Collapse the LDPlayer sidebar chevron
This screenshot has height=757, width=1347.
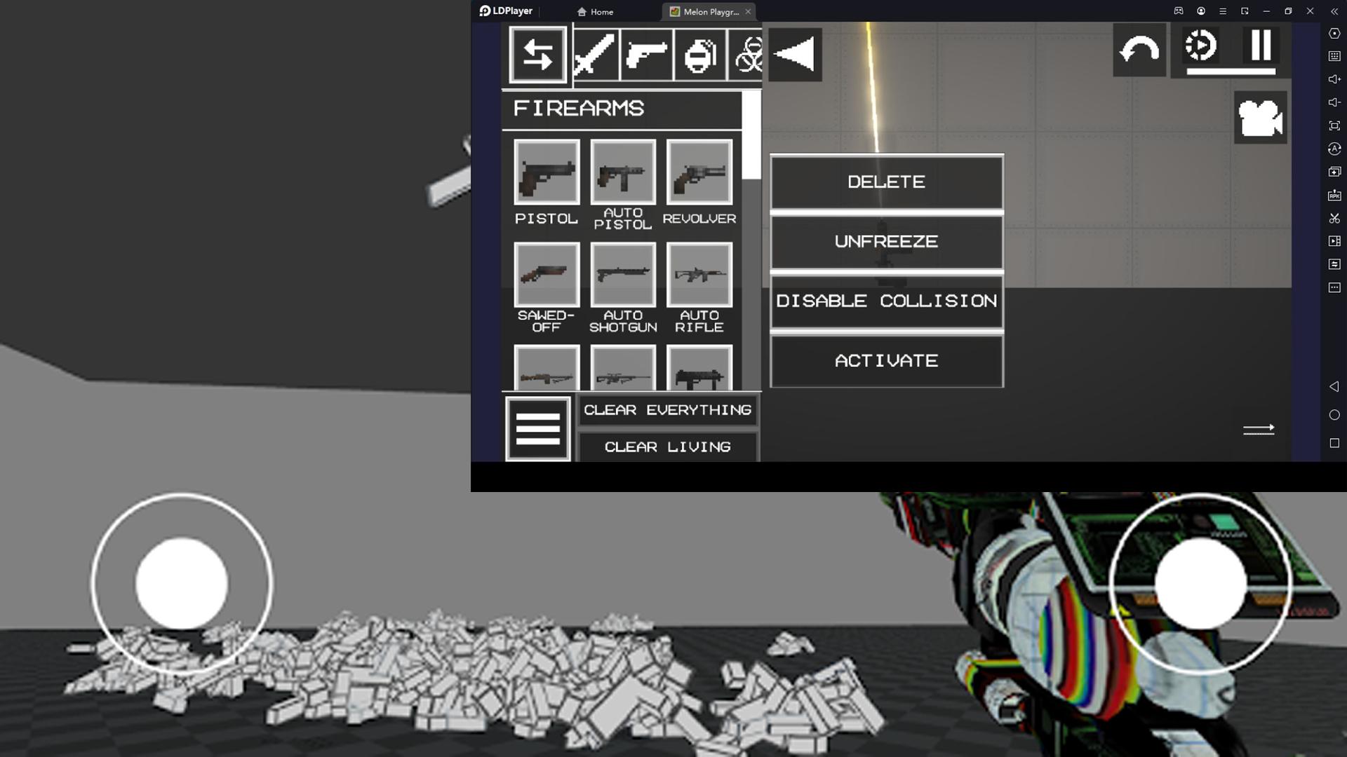[1334, 11]
